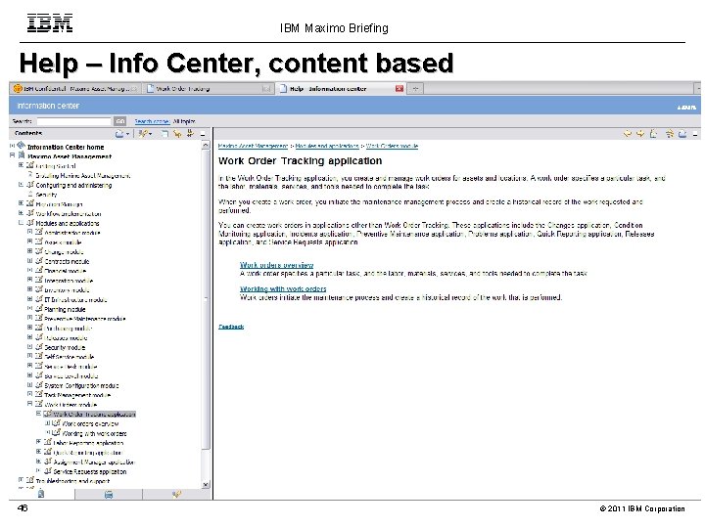Click Print page icon in topic toolbar

682,133
